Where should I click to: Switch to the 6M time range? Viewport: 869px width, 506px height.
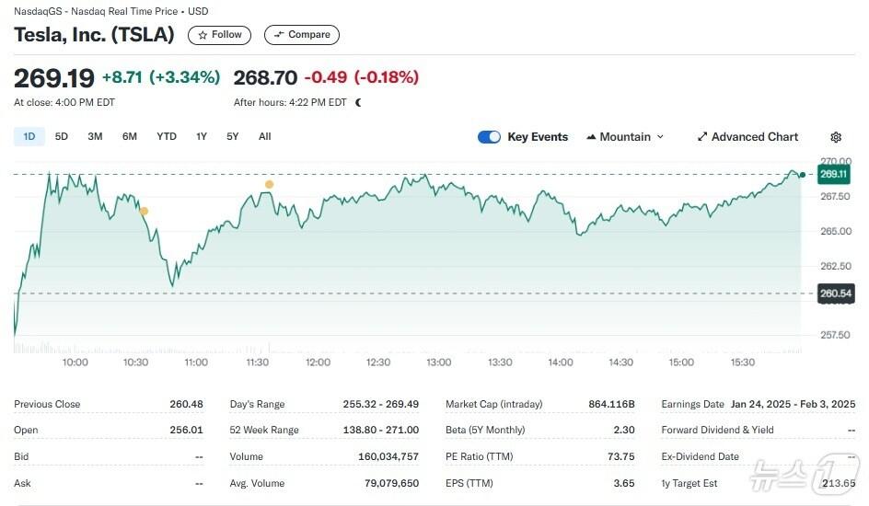coord(130,137)
